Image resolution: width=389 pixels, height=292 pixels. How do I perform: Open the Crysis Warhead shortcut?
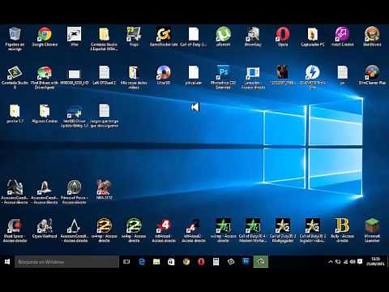[45, 225]
